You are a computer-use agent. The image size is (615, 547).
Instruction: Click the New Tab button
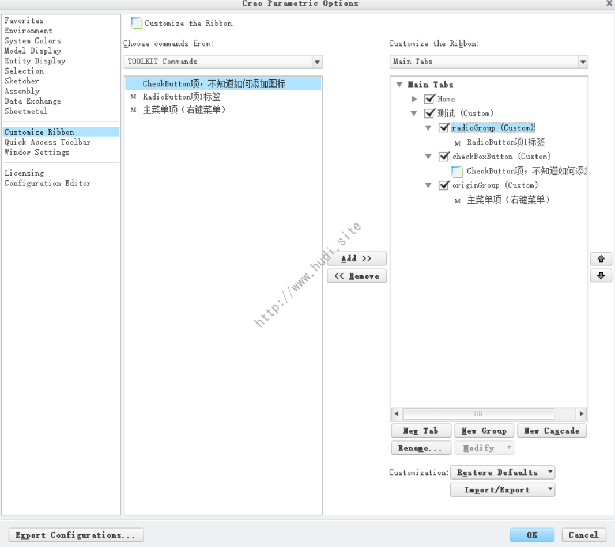point(421,430)
